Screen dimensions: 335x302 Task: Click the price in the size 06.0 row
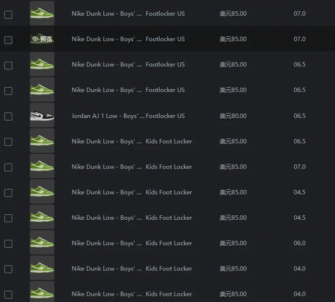(x=233, y=243)
